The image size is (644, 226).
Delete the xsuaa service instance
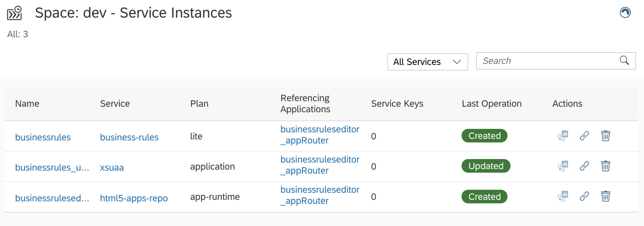click(x=606, y=166)
